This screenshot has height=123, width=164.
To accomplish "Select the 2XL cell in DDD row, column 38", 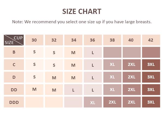I will (112, 102).
